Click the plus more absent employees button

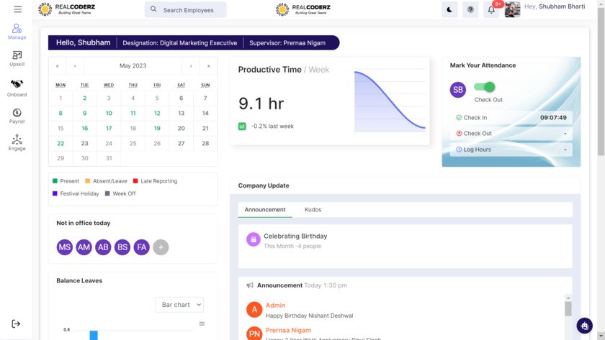tap(161, 247)
